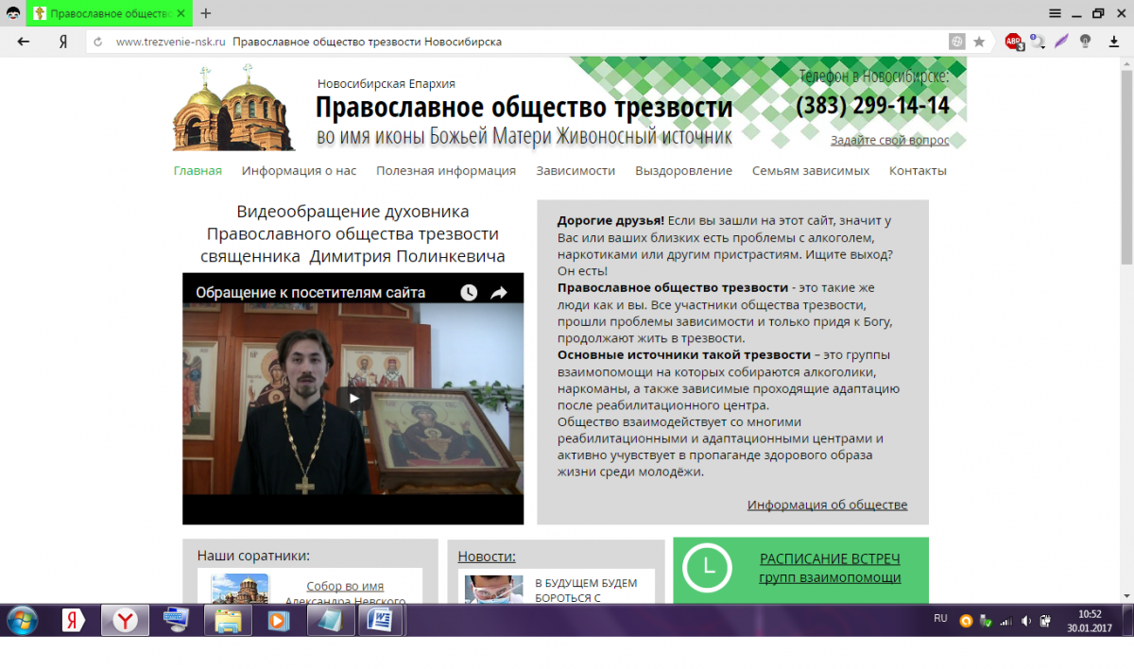Reload the page with the refresh icon
The width and height of the screenshot is (1134, 669).
pyautogui.click(x=98, y=42)
